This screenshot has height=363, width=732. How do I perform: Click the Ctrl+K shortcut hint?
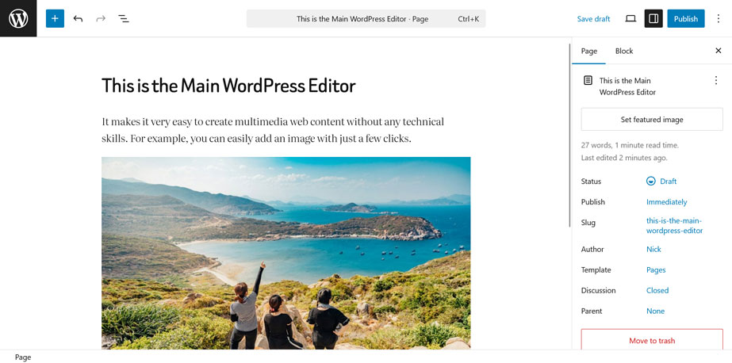click(468, 19)
